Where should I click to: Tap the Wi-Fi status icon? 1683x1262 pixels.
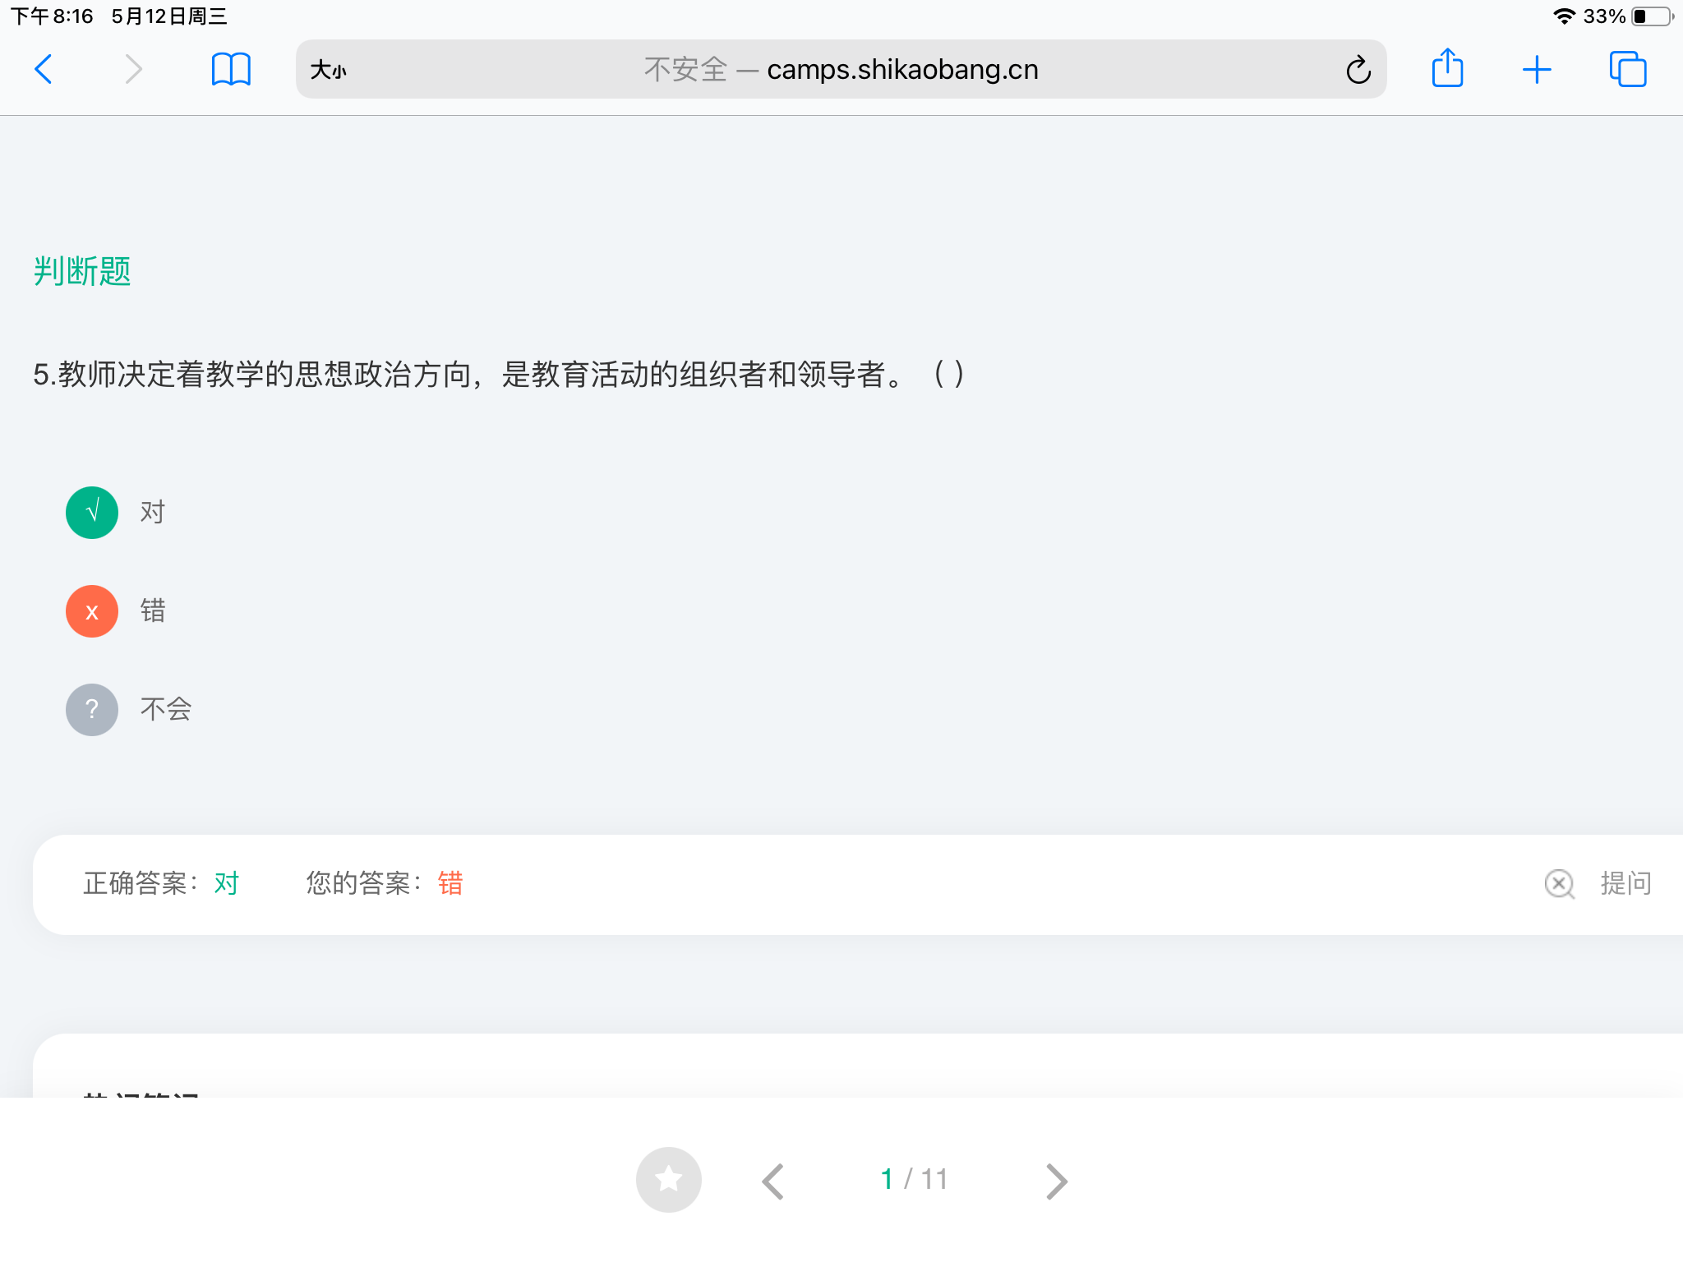coord(1564,16)
